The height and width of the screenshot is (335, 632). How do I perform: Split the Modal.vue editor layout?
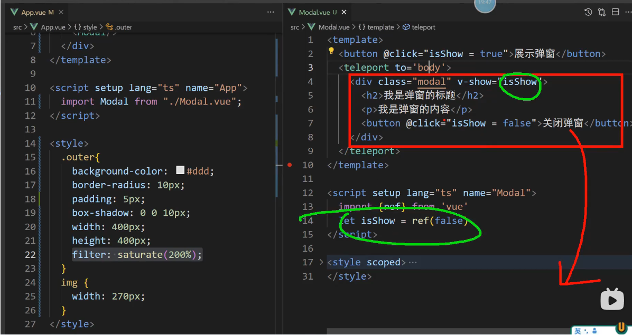pyautogui.click(x=615, y=12)
